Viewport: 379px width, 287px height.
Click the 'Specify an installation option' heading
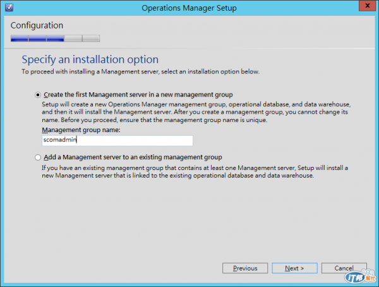(x=90, y=59)
